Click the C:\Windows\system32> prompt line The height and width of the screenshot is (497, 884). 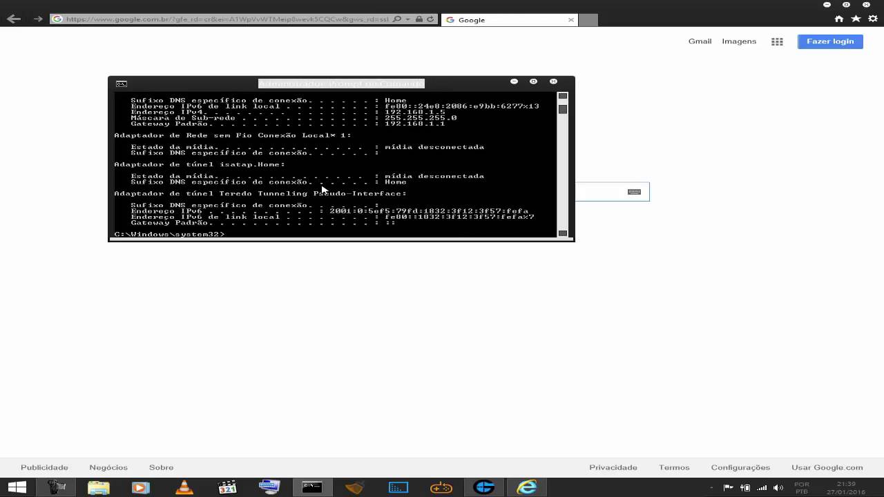click(x=169, y=235)
